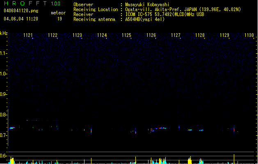Click the 1126 time axis marker

pyautogui.click(x=151, y=35)
